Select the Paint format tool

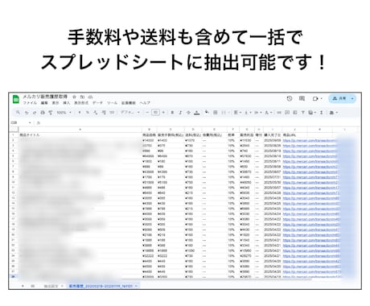tap(51, 113)
